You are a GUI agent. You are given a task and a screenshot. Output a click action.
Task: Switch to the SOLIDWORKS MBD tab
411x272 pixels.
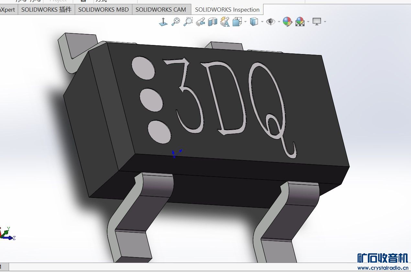pyautogui.click(x=103, y=10)
